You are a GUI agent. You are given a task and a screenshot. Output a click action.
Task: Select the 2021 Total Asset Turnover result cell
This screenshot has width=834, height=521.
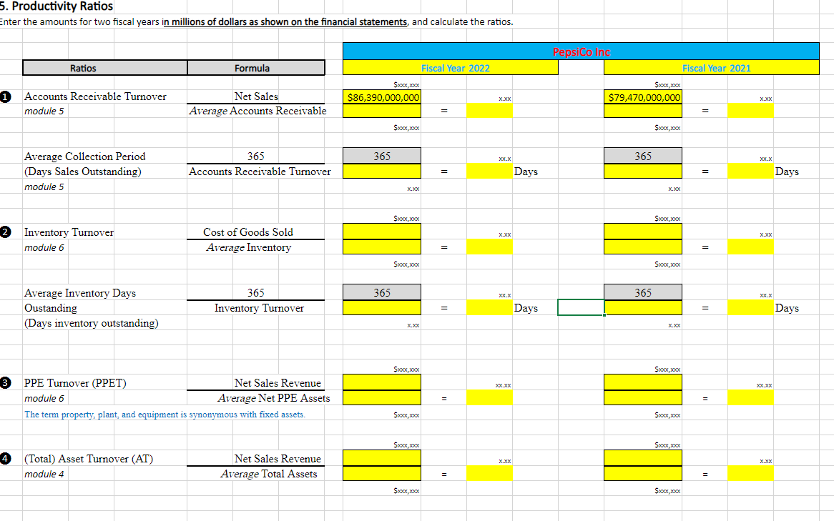[x=750, y=474]
